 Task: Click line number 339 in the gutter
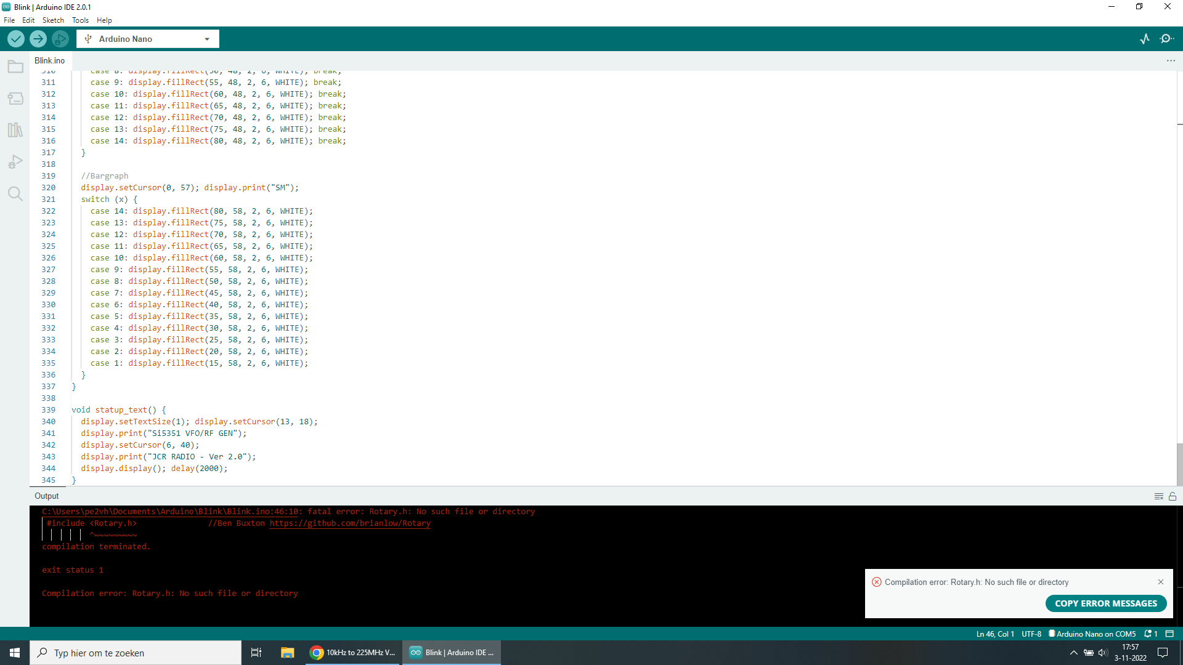tap(49, 410)
